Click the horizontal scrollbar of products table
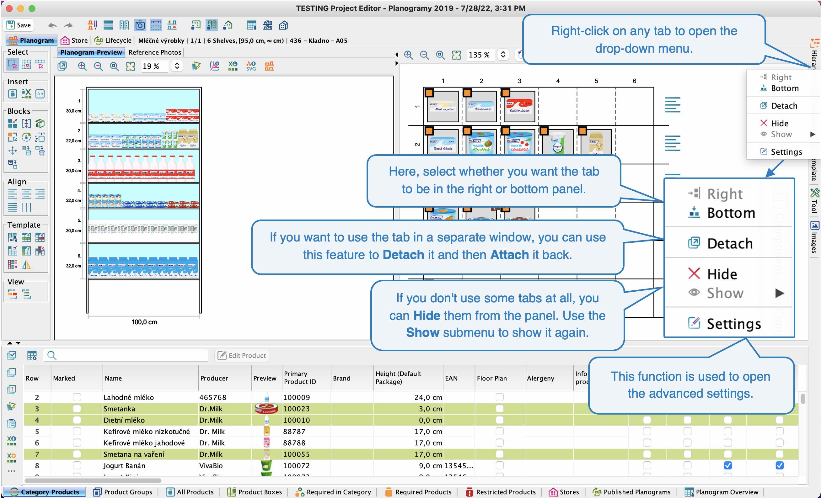This screenshot has width=821, height=498. point(93,480)
